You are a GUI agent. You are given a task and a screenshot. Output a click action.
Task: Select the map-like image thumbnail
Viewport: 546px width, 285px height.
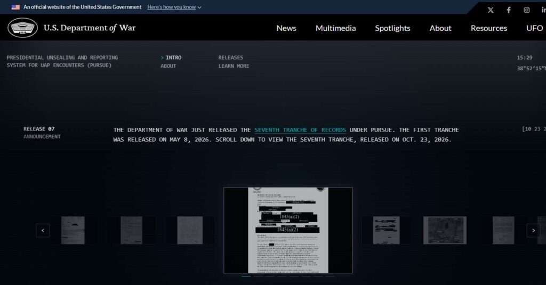(445, 230)
